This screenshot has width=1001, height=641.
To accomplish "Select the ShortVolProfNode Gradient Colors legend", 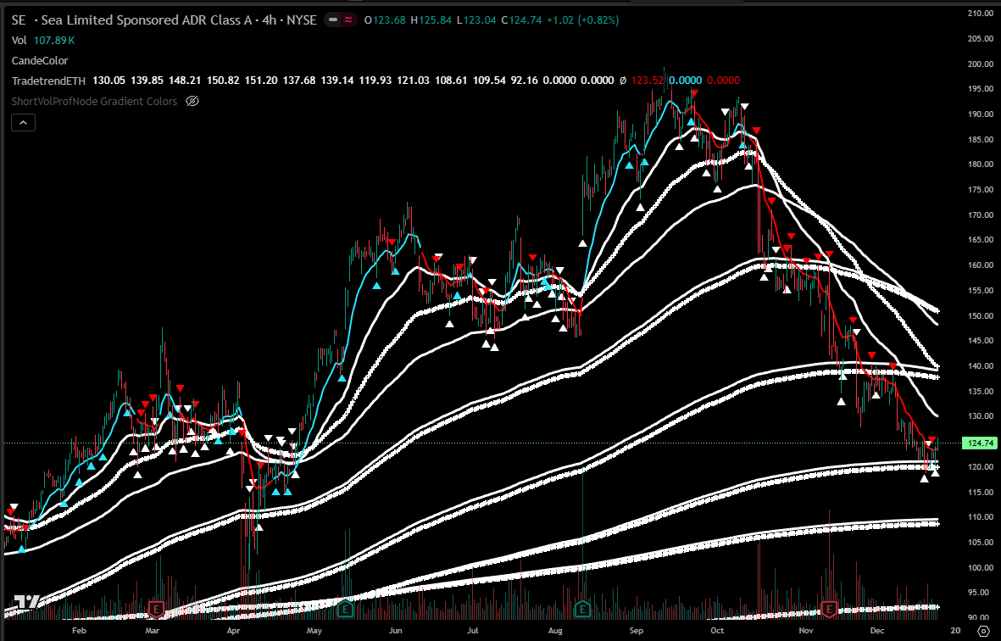I will tap(94, 101).
